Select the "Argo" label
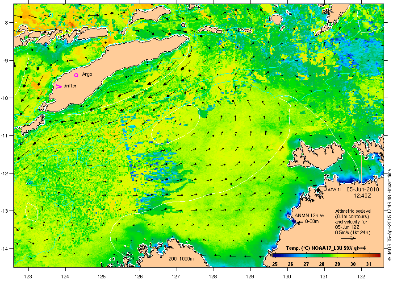This screenshot has width=393, height=281. [x=87, y=74]
